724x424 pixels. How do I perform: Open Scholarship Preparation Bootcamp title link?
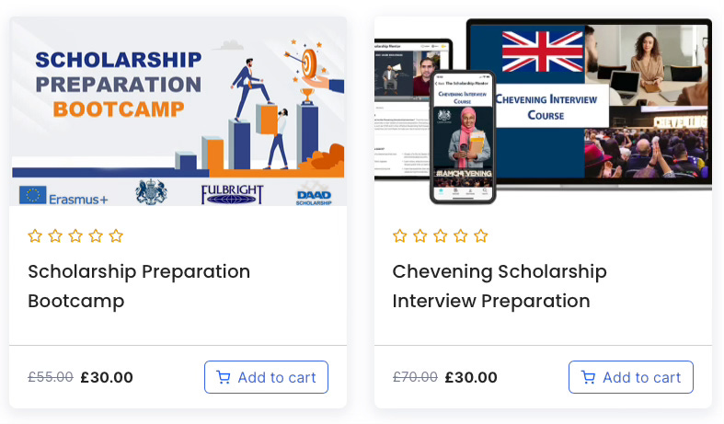(x=139, y=286)
